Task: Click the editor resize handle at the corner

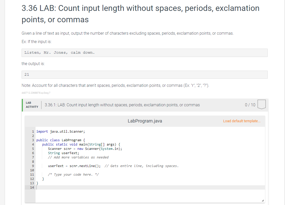Action: pos(263,200)
